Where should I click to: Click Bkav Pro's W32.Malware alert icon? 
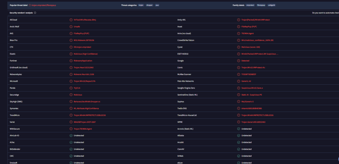71,40
